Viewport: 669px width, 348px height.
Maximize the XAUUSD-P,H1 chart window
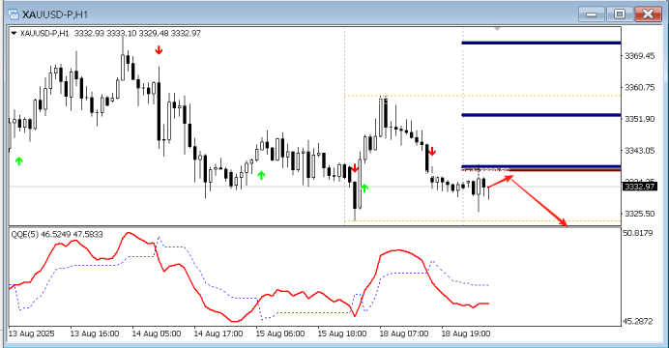pyautogui.click(x=620, y=14)
